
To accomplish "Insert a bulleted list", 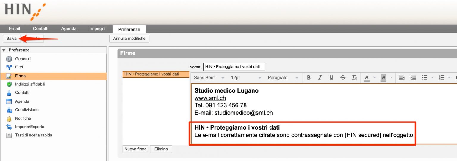I will [x=425, y=78].
